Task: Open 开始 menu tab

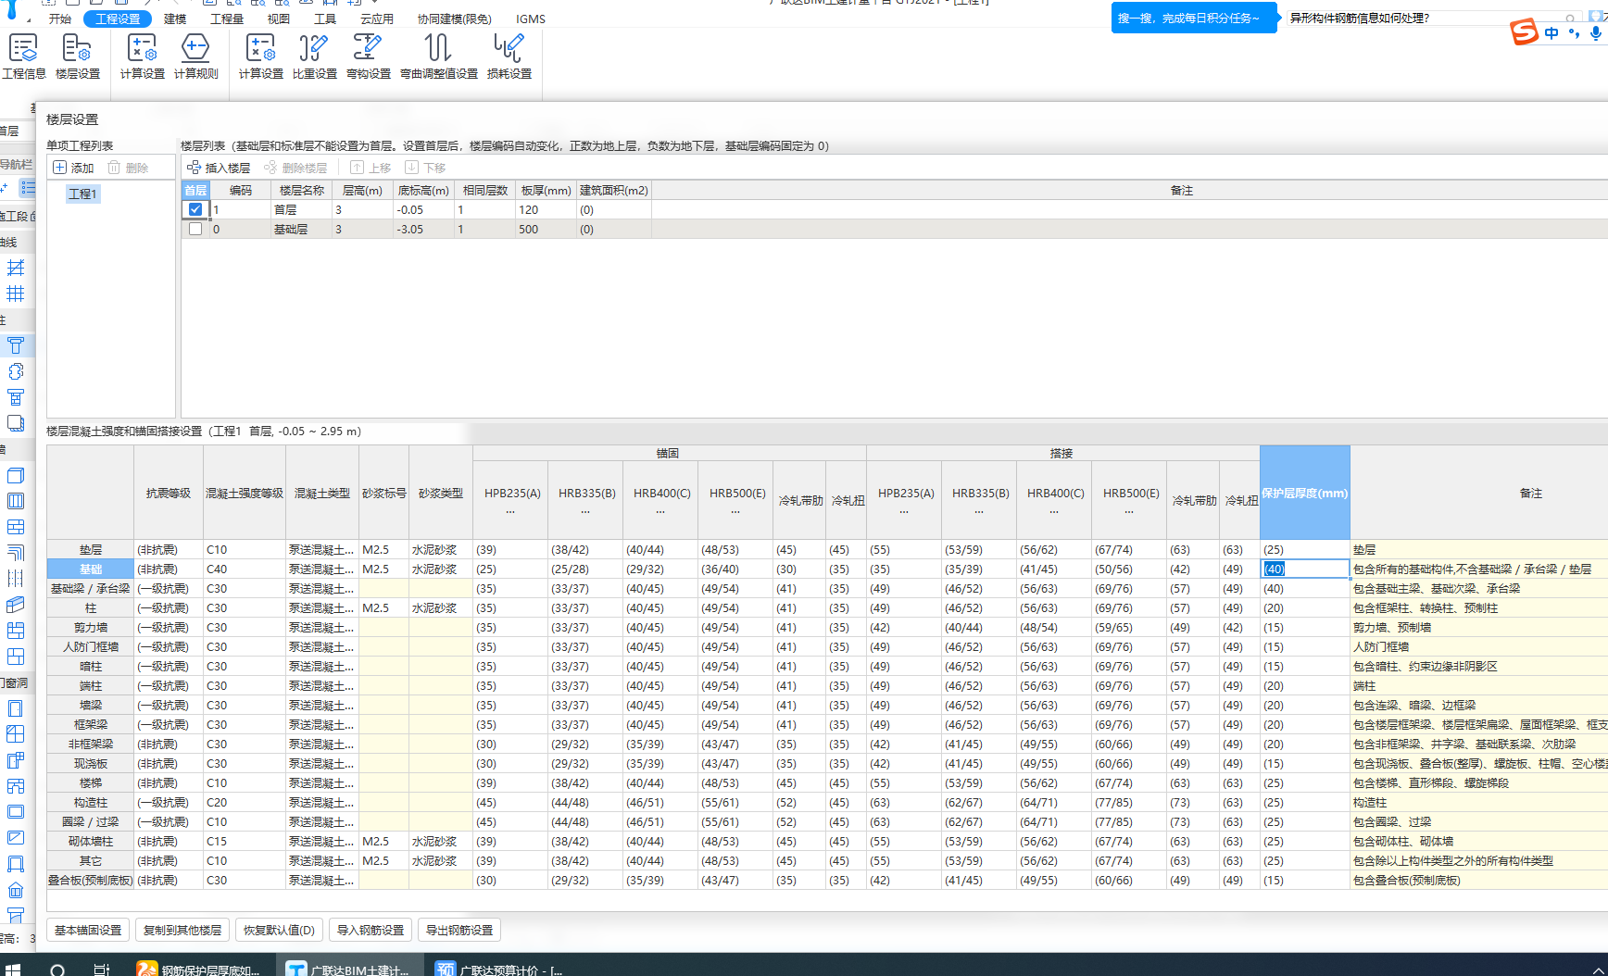Action: coord(60,19)
